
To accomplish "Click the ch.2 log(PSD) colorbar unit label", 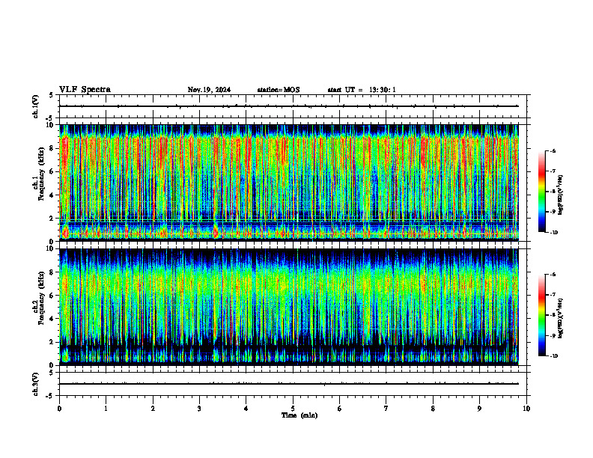I will coord(562,319).
